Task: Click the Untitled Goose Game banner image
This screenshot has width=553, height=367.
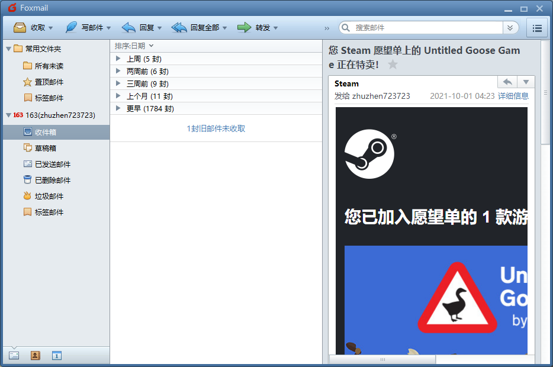Action: (436, 300)
